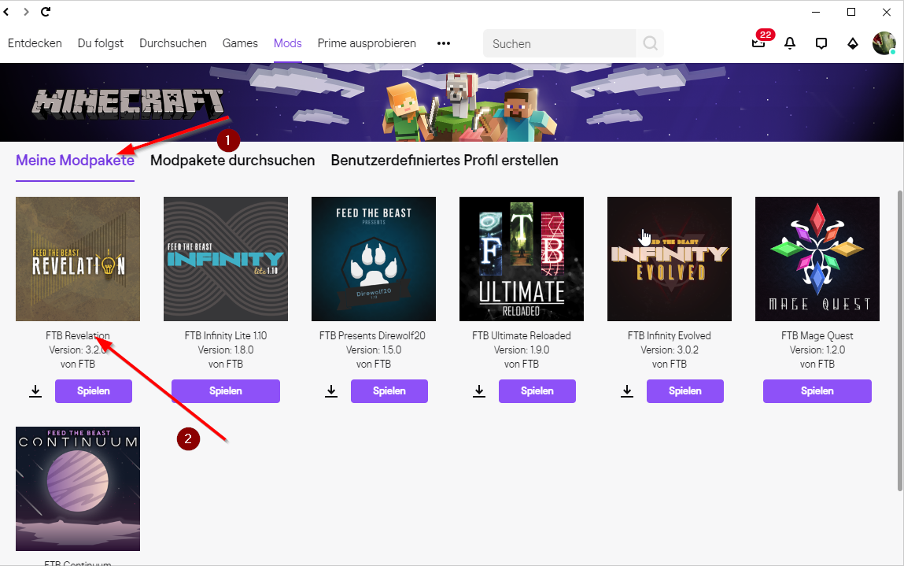904x566 pixels.
Task: Open FTB Revelation thumbnail
Action: [78, 259]
